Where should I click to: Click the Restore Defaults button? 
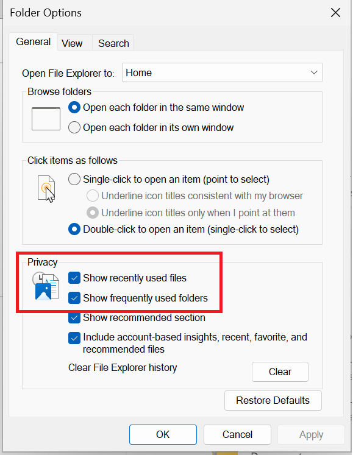click(273, 400)
